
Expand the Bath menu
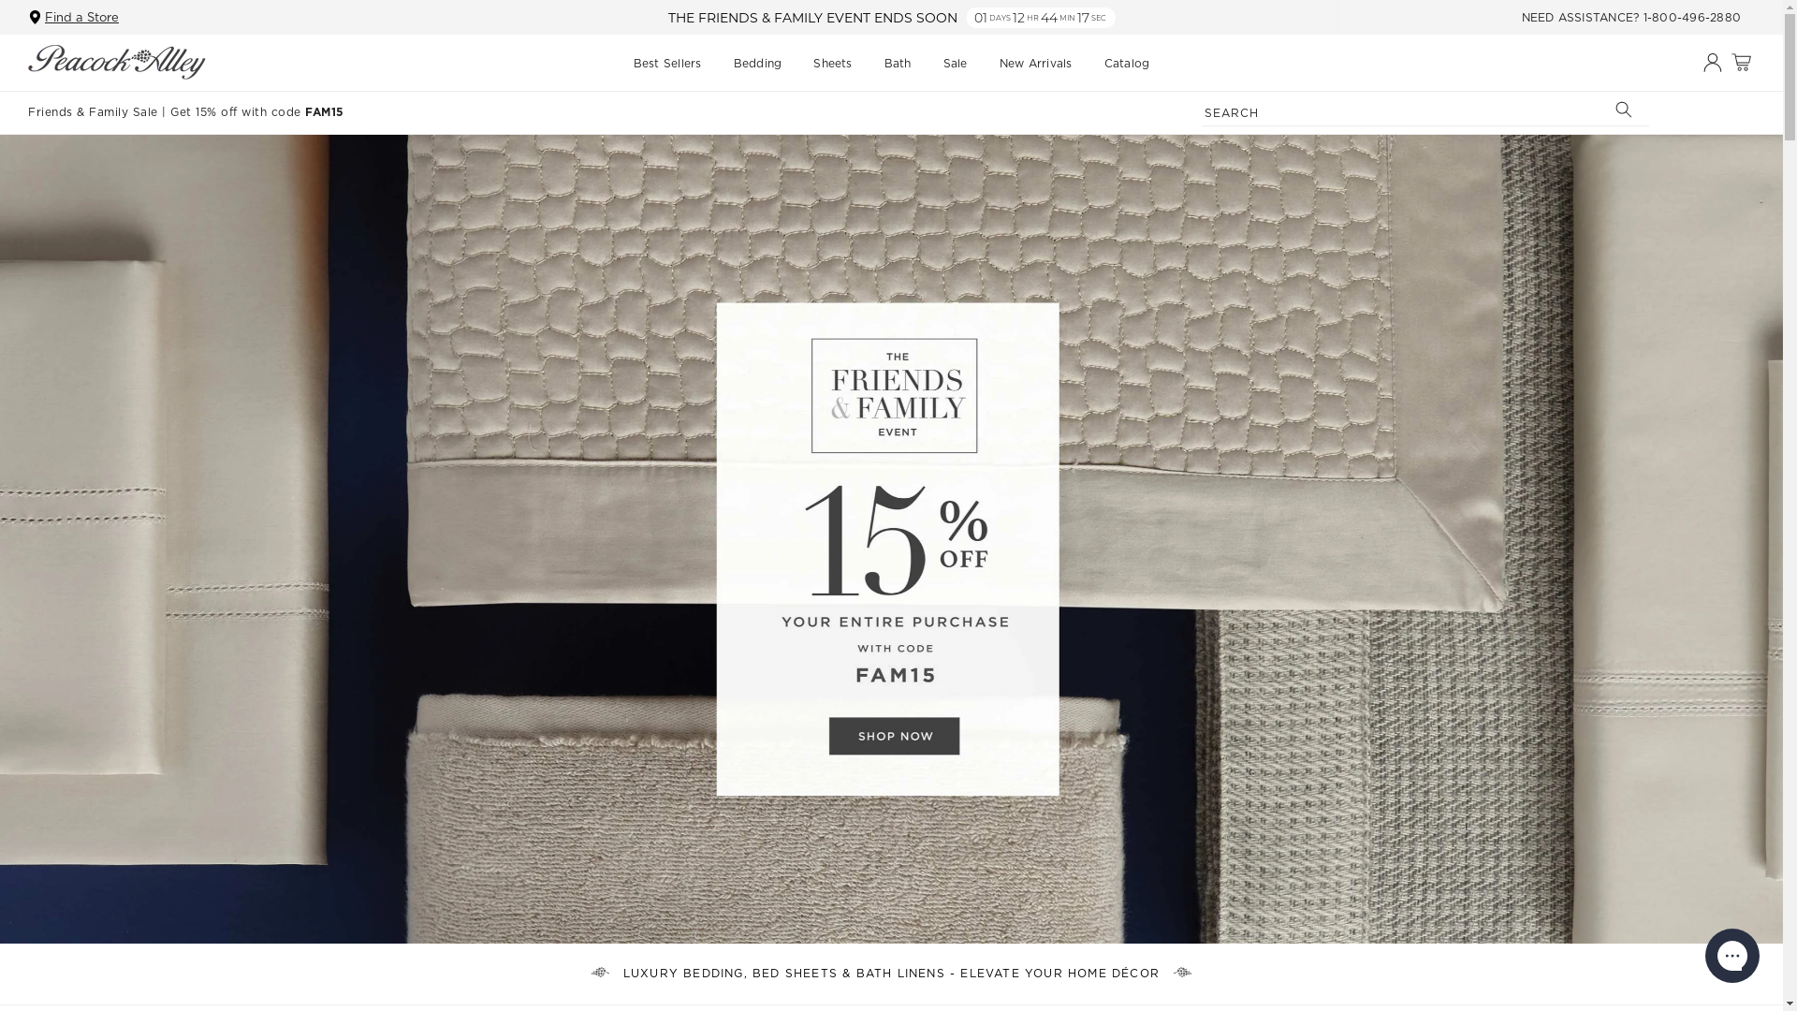pyautogui.click(x=898, y=64)
